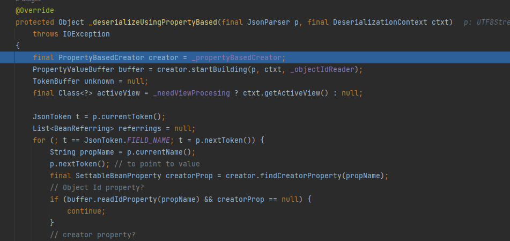Click p.nextToken() inside for header
The image size is (510, 241).
pyautogui.click(x=224, y=141)
